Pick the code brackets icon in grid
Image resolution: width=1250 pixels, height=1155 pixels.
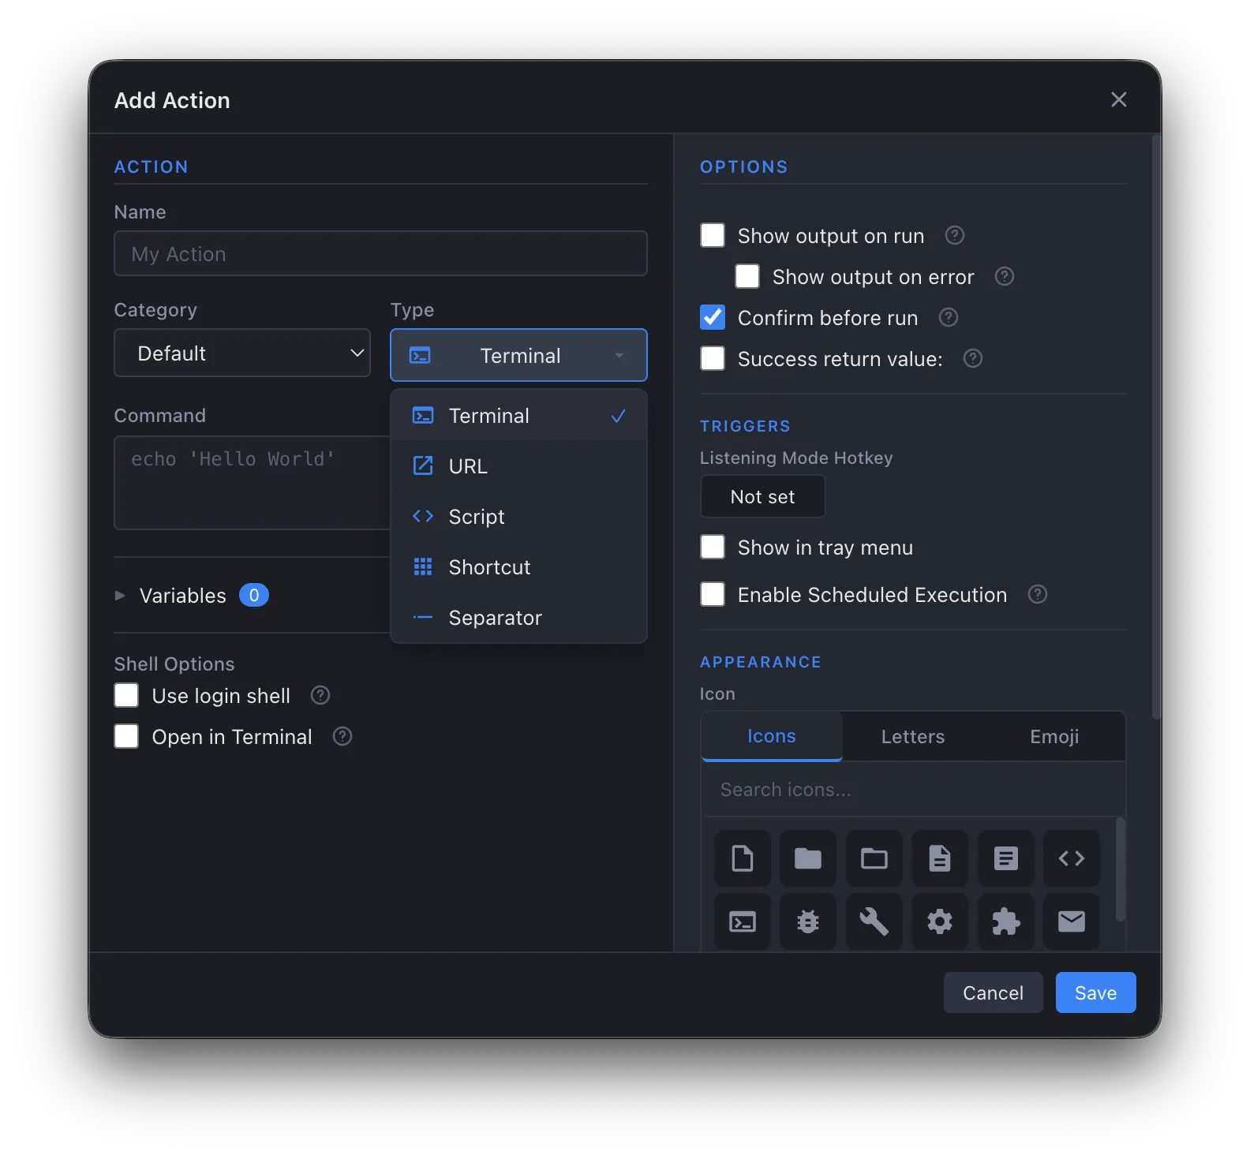point(1071,858)
